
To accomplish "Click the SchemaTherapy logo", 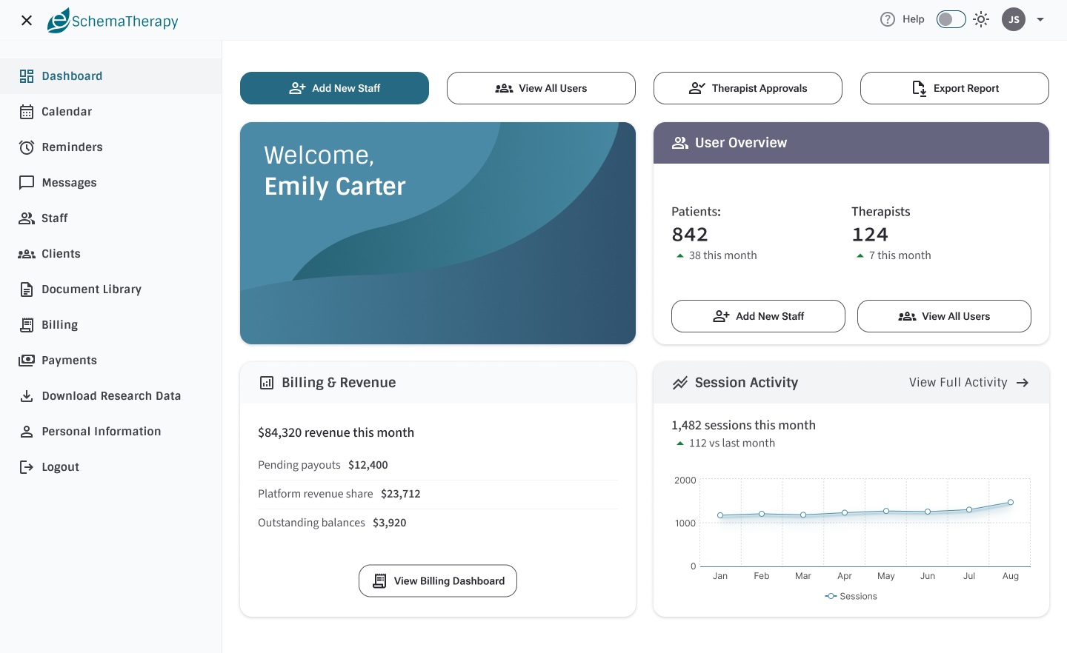I will [113, 20].
